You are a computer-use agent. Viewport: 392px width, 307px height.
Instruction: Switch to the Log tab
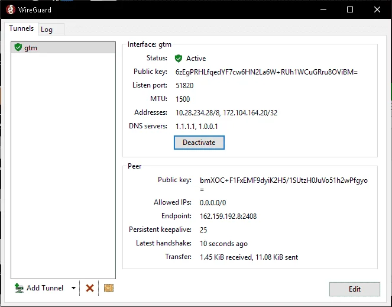tap(51, 29)
